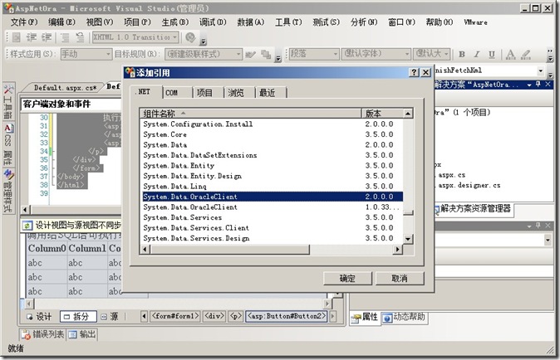Viewport: 560px width, 360px height.
Task: Open the Dynamic Help tab
Action: click(404, 317)
